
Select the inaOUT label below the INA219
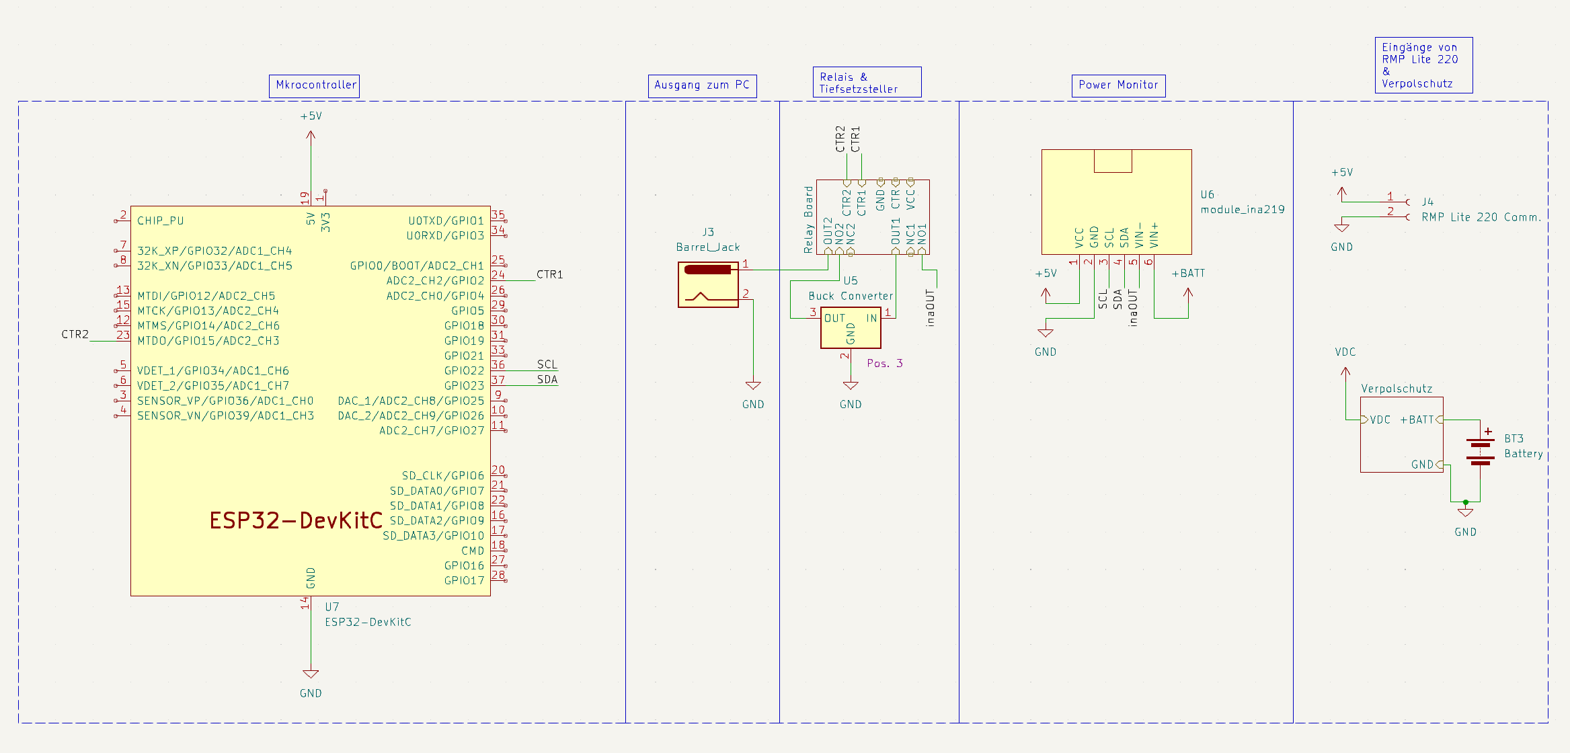point(1133,308)
